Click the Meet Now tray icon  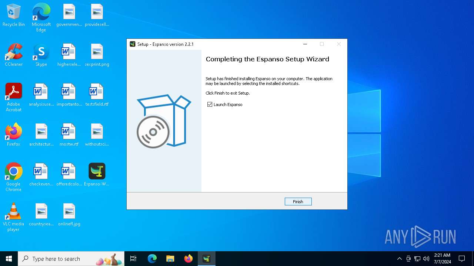(408, 259)
